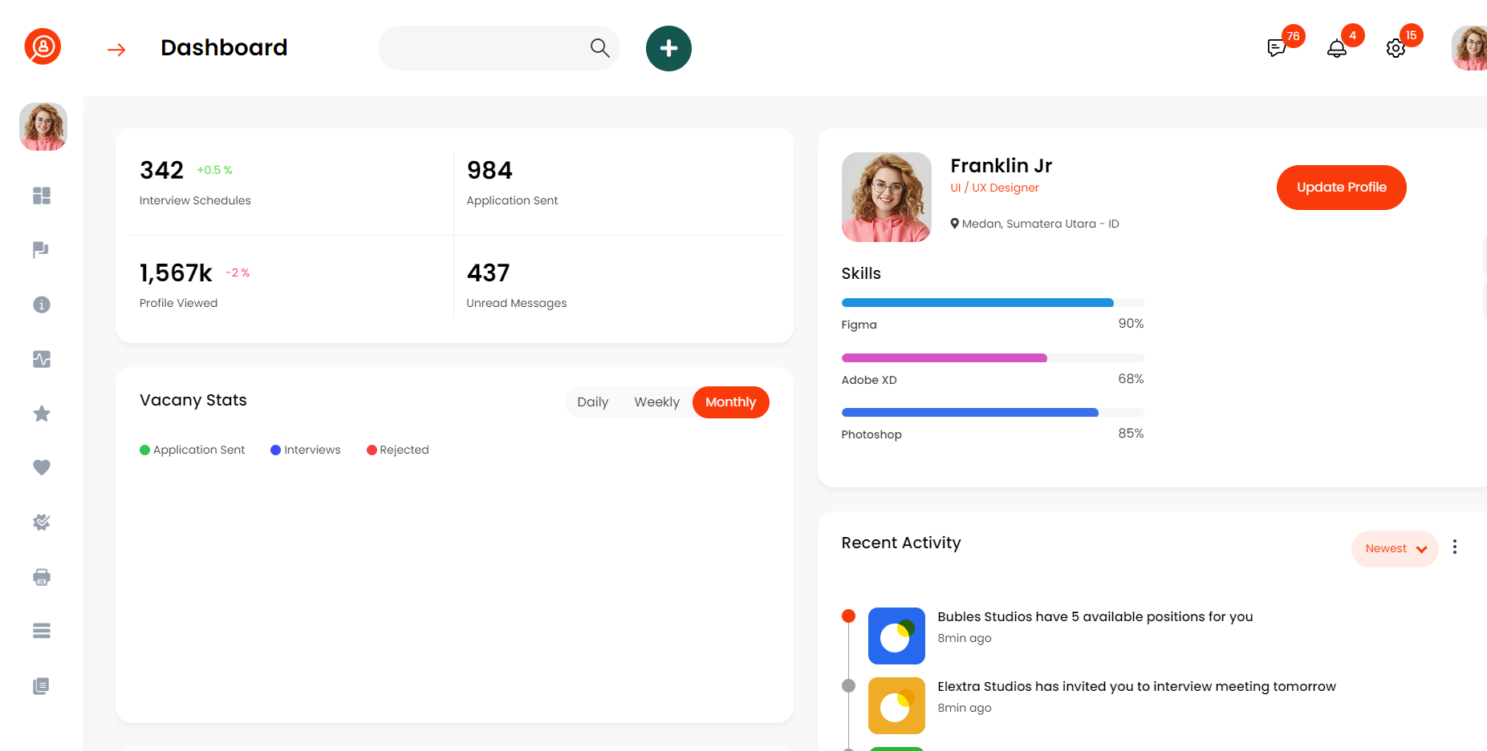The height and width of the screenshot is (751, 1487).
Task: Open the activity pulse sidebar icon
Action: click(42, 359)
